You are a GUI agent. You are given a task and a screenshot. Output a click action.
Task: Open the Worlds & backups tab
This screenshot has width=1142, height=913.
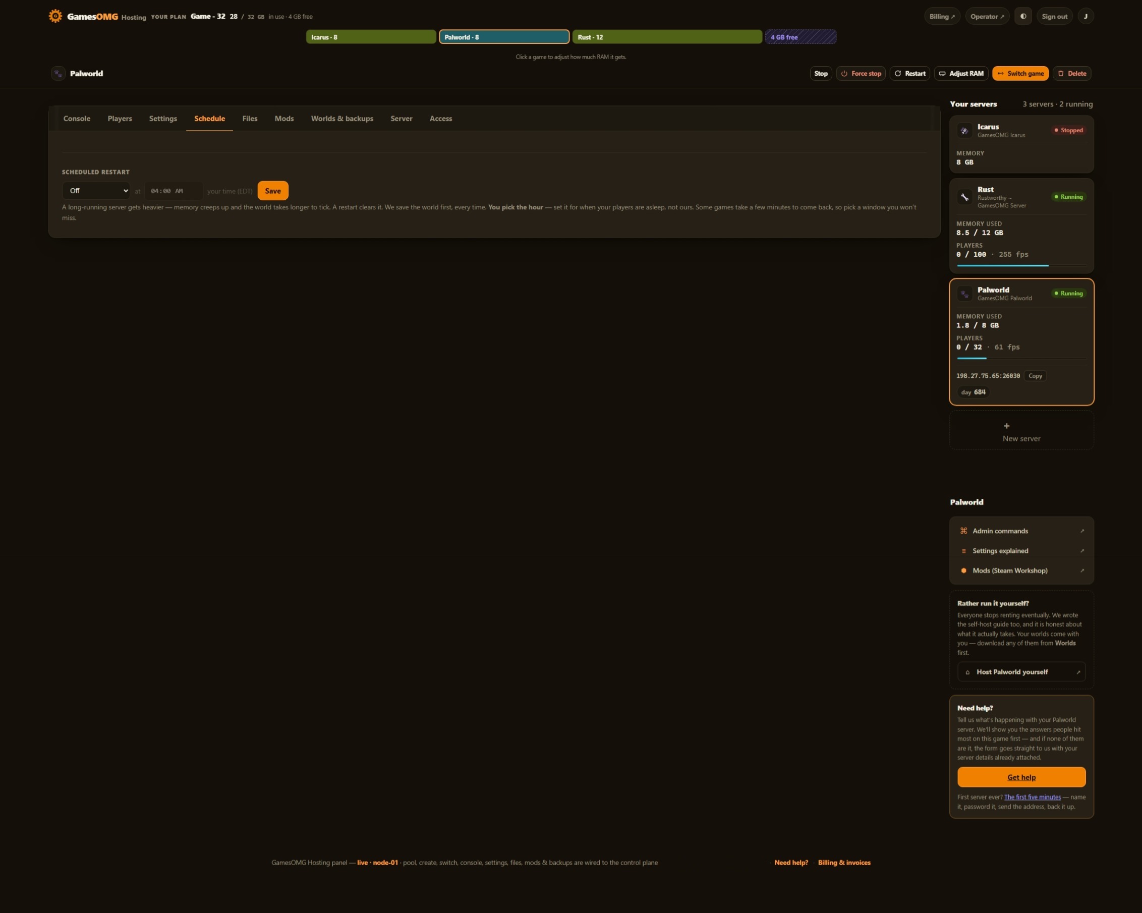[x=342, y=119]
